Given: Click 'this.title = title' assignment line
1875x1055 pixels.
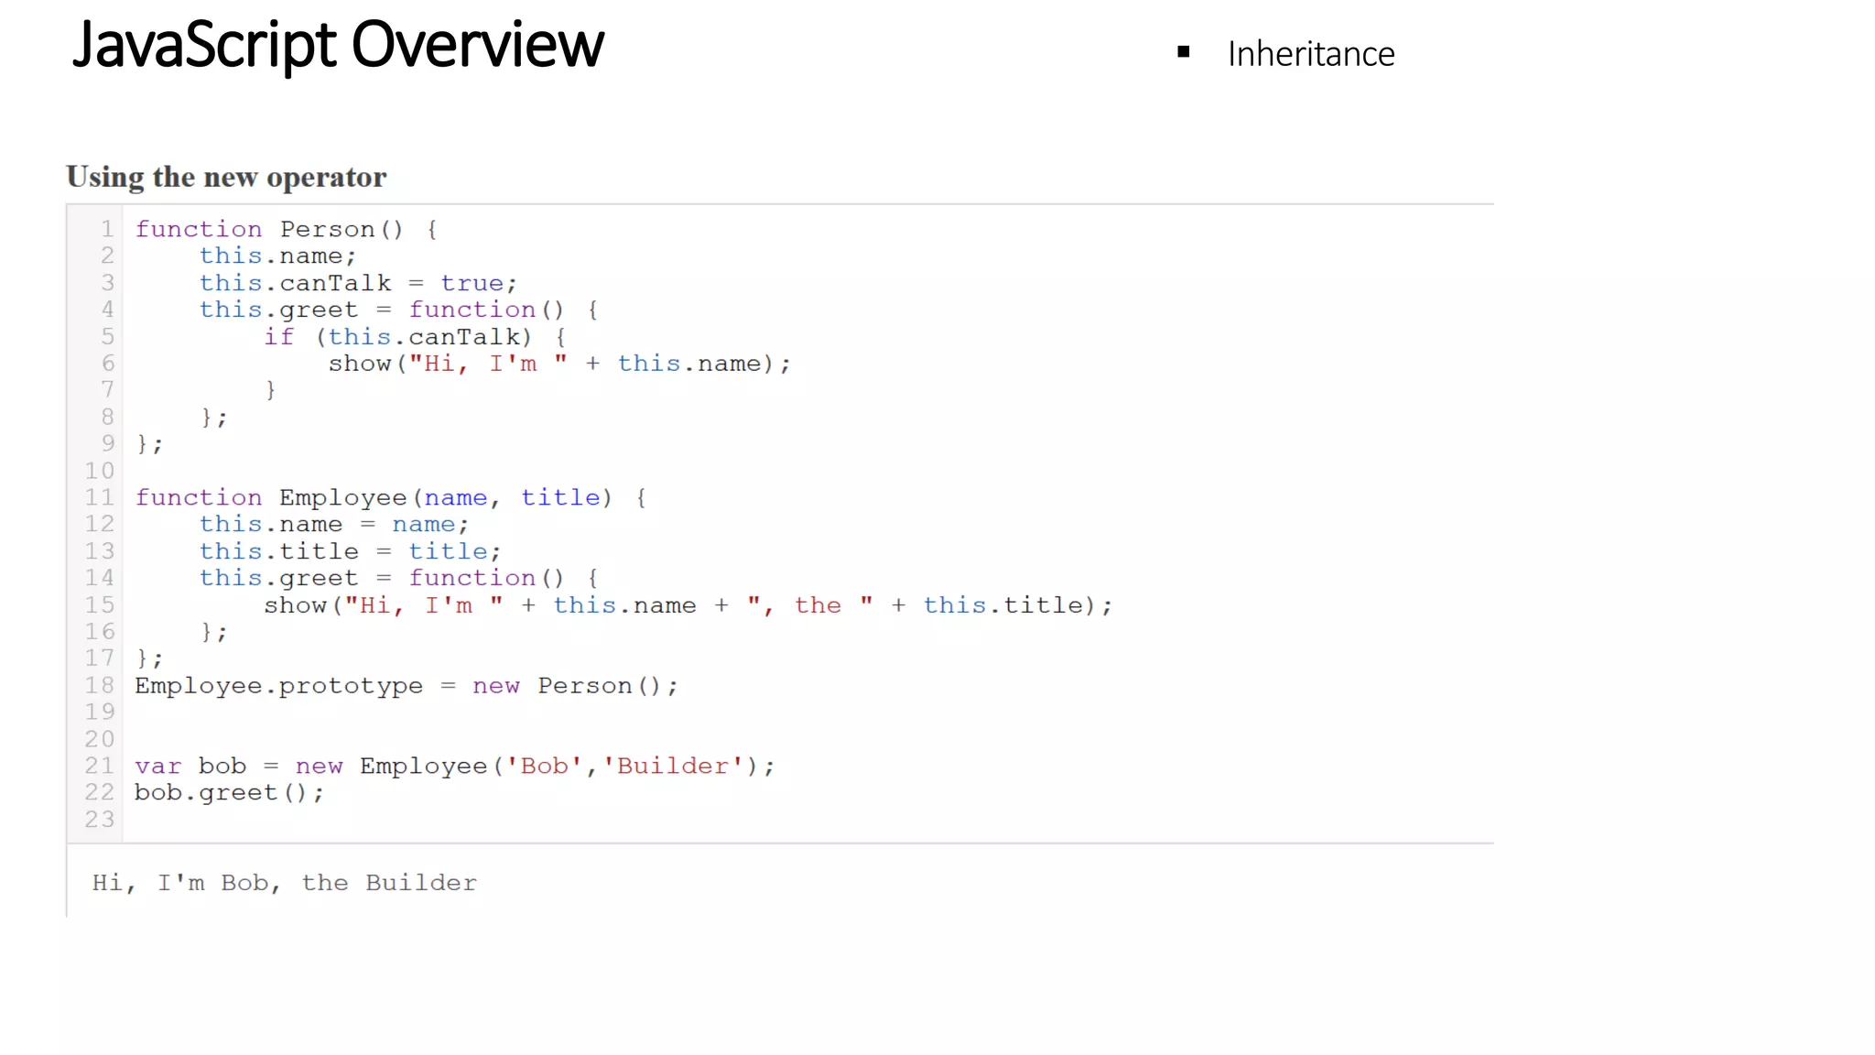Looking at the screenshot, I should coord(350,551).
